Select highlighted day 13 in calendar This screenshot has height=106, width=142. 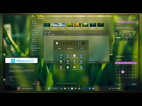pos(123,72)
